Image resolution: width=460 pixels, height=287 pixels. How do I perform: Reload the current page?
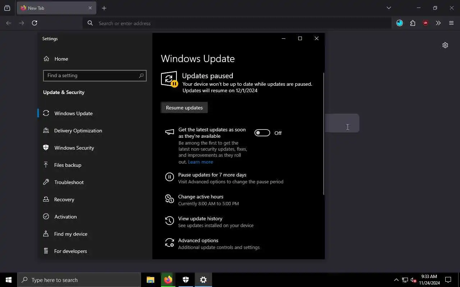(x=34, y=23)
